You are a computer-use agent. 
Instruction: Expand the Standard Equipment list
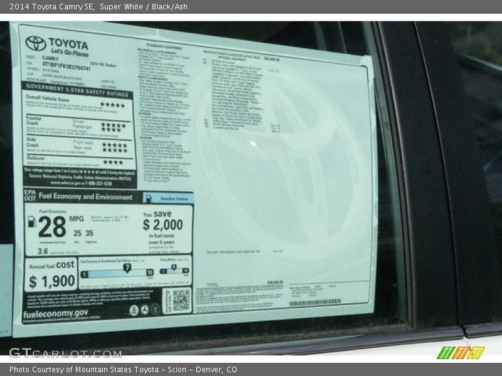[x=164, y=45]
